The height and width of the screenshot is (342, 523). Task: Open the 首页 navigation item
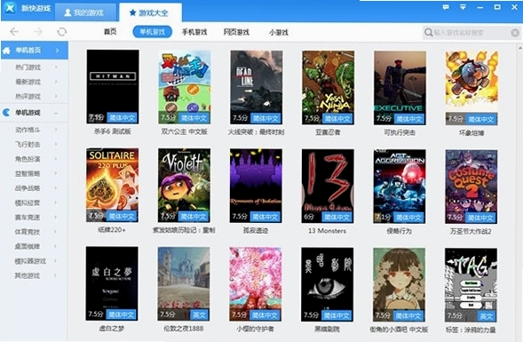(110, 32)
